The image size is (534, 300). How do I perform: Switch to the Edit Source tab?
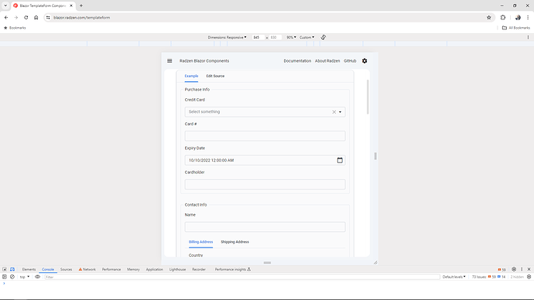click(x=215, y=76)
